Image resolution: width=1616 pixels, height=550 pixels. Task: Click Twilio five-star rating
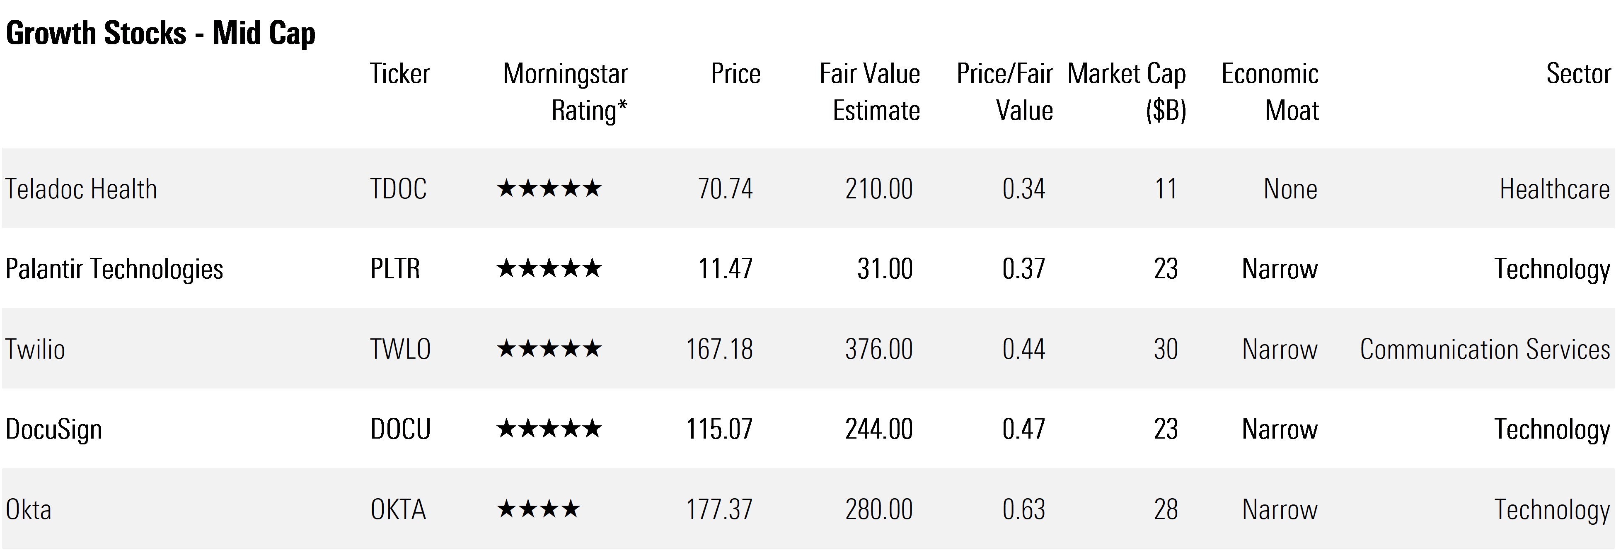(549, 349)
